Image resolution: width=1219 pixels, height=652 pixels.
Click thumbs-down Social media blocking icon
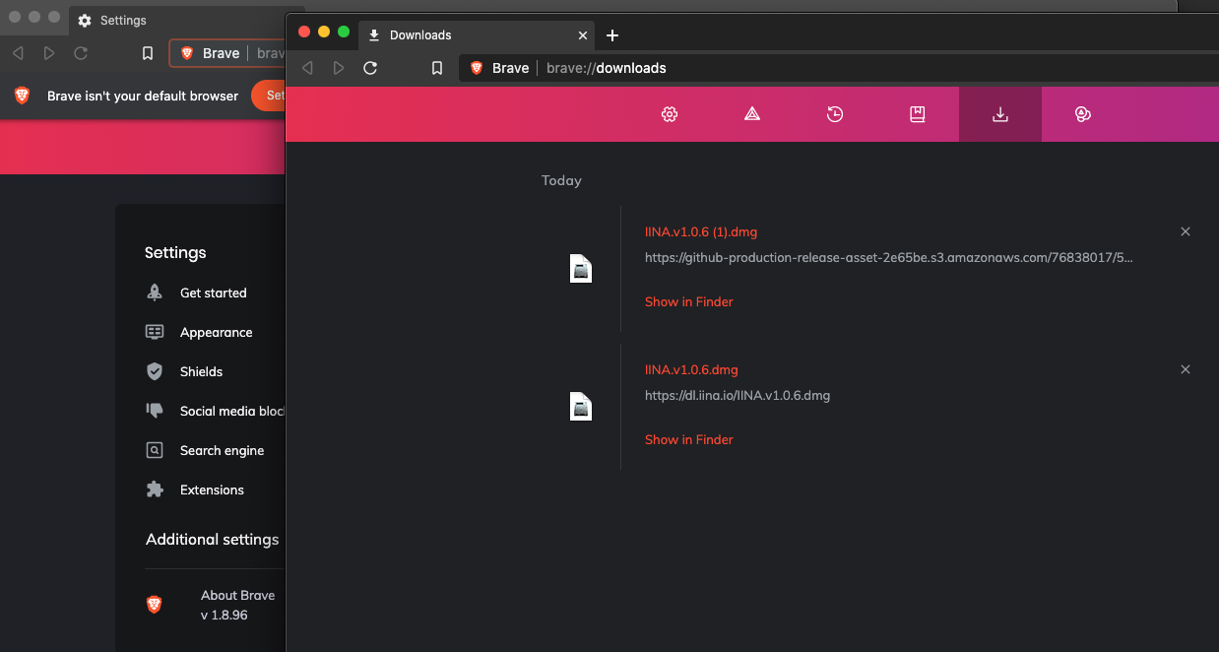[x=155, y=411]
